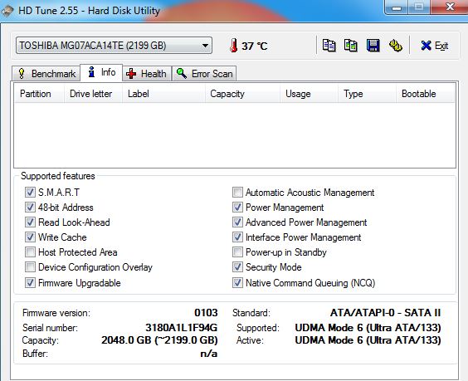Toggle the 48-bit Address checkbox

coord(30,208)
